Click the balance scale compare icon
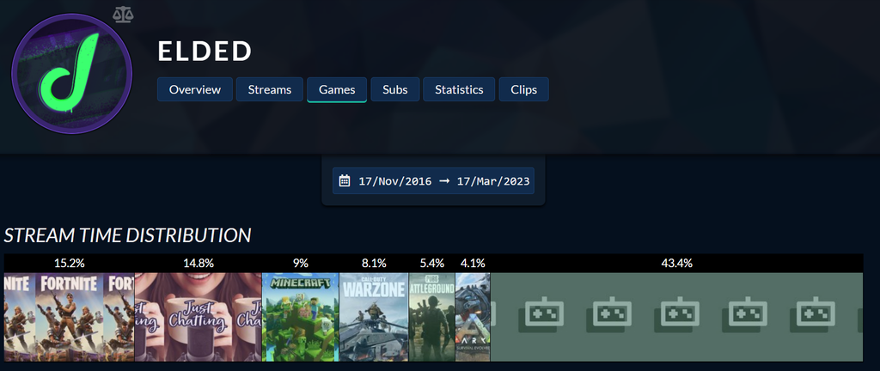Viewport: 880px width, 371px height. click(x=123, y=14)
